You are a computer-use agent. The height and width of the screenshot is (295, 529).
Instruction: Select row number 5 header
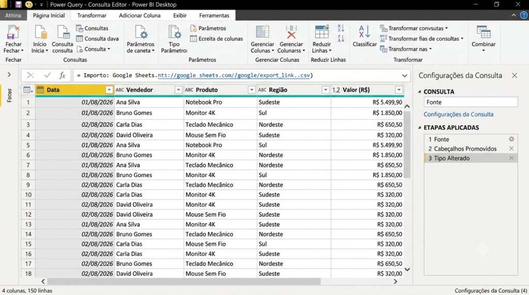tap(28, 145)
